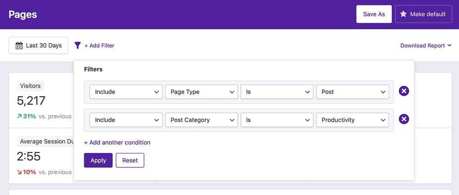This screenshot has width=459, height=195.
Task: Remove the Page Type filter condition
Action: (404, 91)
